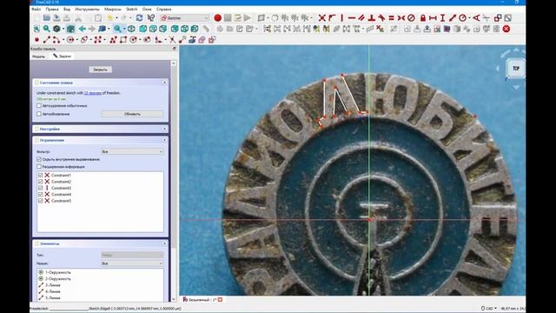The image size is (556, 313).
Task: Apply length dimension constraint
Action: tap(453, 17)
